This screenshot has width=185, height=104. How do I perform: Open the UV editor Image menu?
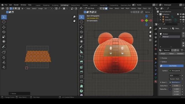click(x=40, y=8)
